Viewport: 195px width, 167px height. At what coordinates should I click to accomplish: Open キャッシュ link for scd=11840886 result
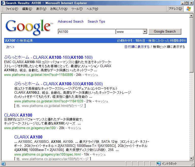(x=91, y=75)
